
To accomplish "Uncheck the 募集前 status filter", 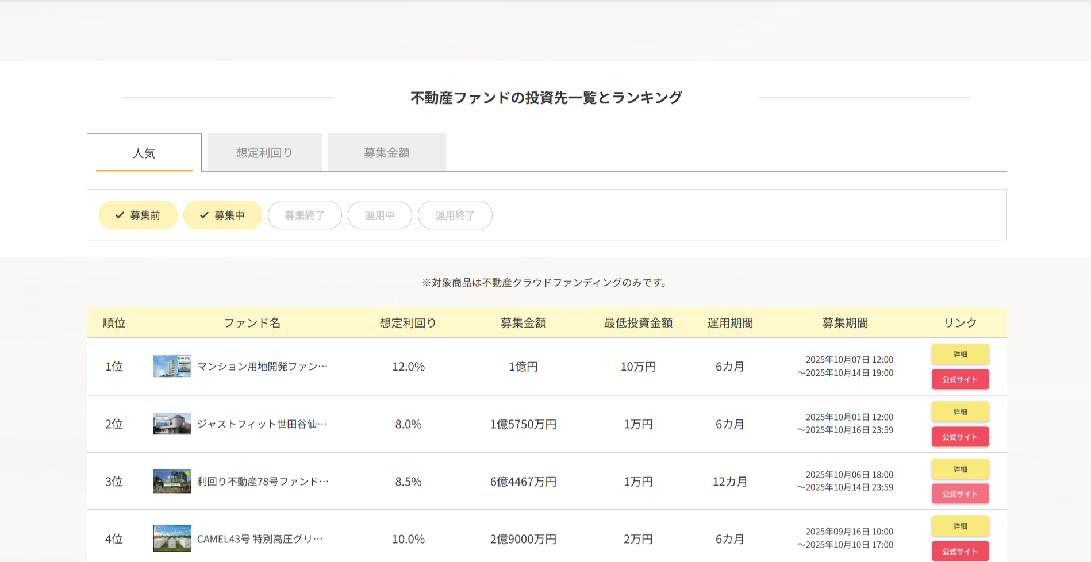I will tap(138, 215).
